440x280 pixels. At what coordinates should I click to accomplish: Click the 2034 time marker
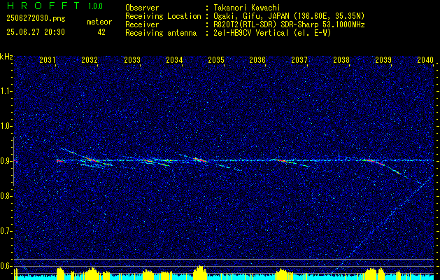point(174,60)
